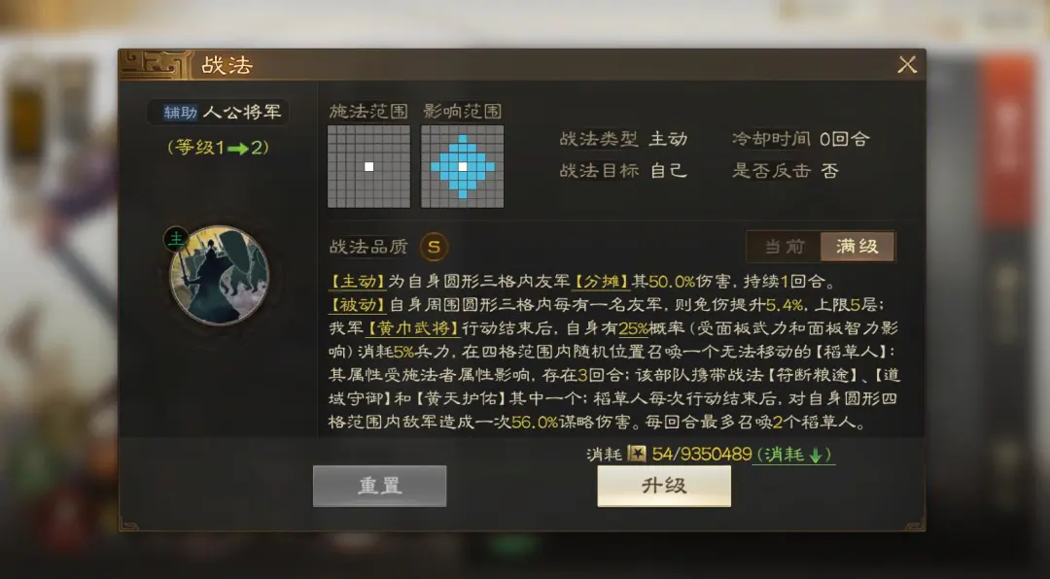Click the round 人公将军 skill portrait
Viewport: 1050px width, 579px height.
pos(219,276)
